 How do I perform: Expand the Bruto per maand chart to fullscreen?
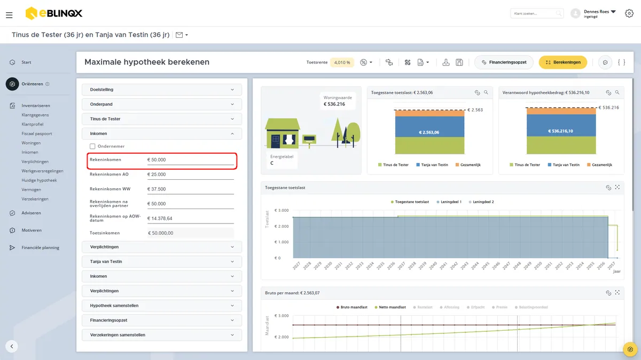(x=617, y=293)
